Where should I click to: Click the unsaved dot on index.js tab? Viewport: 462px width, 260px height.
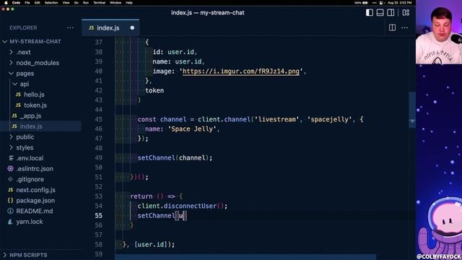click(x=132, y=27)
